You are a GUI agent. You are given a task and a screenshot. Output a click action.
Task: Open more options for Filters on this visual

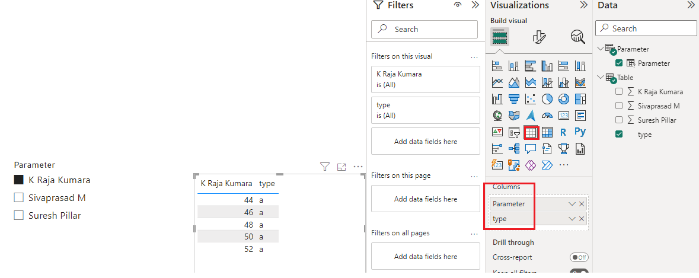pyautogui.click(x=474, y=56)
